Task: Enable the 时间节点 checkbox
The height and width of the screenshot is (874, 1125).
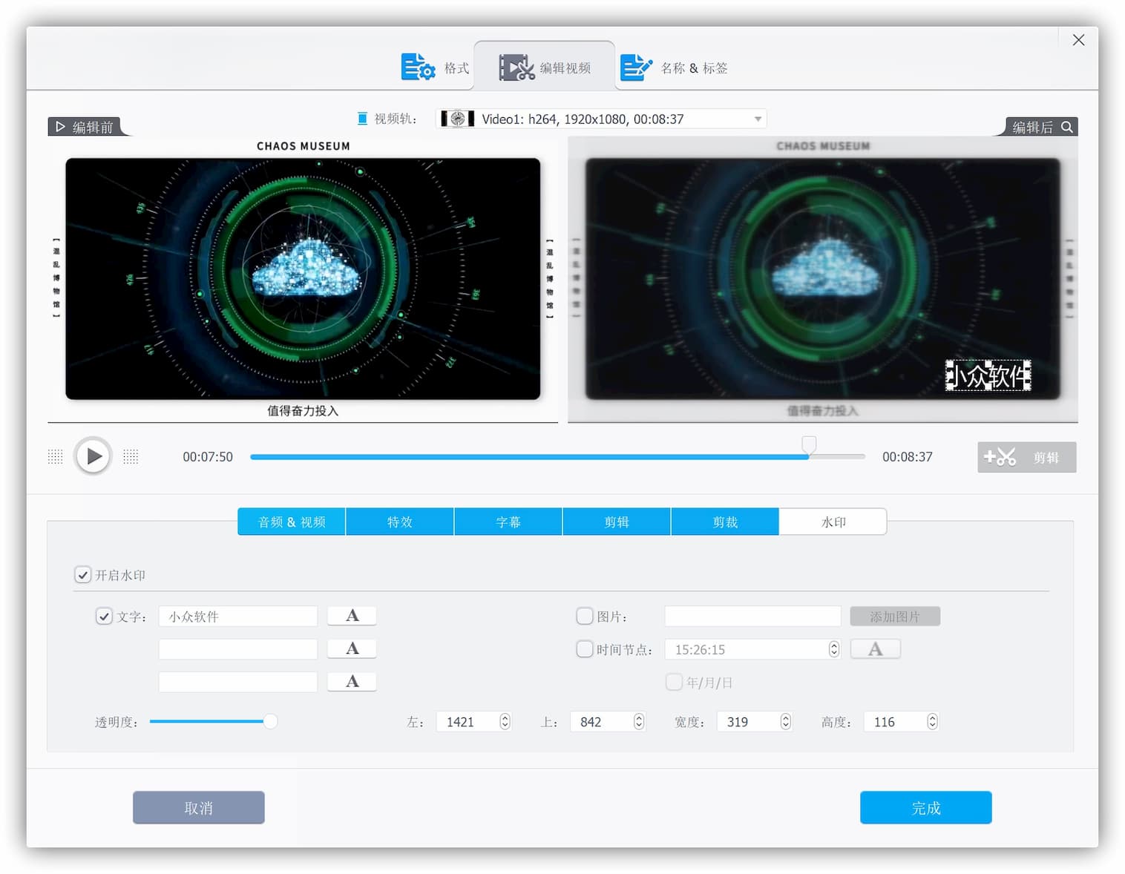Action: (585, 649)
